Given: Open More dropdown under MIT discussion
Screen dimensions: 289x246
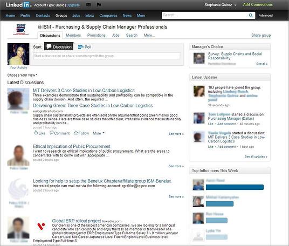Looking at the screenshot, I should [x=99, y=133].
